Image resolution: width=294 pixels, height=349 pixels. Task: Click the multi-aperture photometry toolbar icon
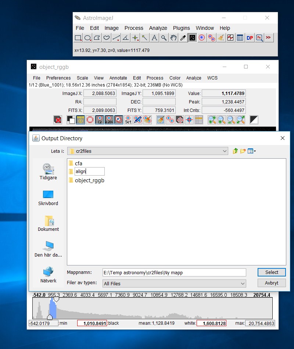[211, 38]
